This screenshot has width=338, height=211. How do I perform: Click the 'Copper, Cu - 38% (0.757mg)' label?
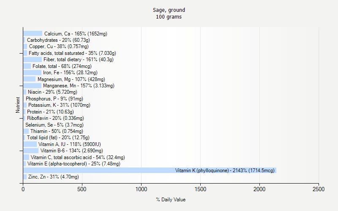[59, 46]
